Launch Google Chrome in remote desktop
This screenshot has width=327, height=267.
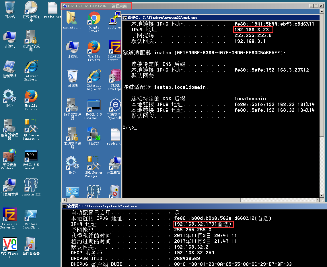(94, 22)
